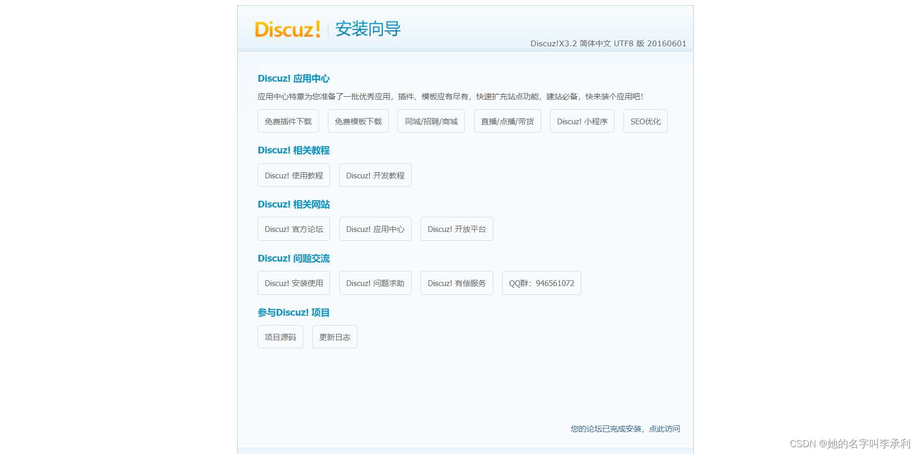Open the Discuz! 开发教程 button
The width and height of the screenshot is (918, 454).
click(x=375, y=175)
